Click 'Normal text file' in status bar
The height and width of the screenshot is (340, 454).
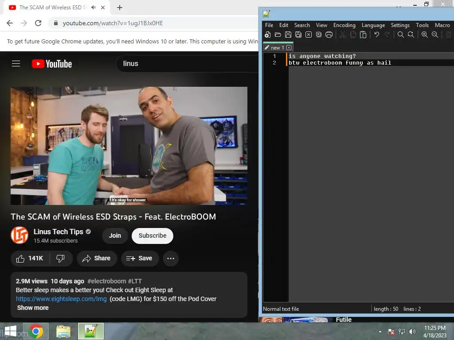281,309
